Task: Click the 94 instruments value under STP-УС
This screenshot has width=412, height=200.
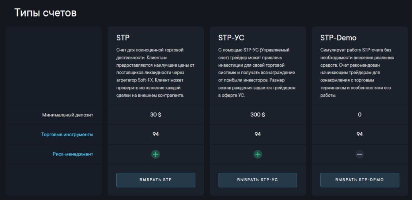Action: click(x=257, y=134)
